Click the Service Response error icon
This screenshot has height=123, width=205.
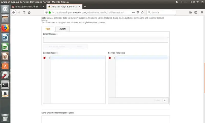(110, 58)
